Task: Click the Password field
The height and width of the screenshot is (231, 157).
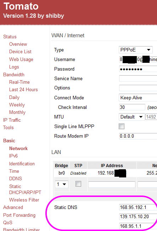Action: pos(138,69)
